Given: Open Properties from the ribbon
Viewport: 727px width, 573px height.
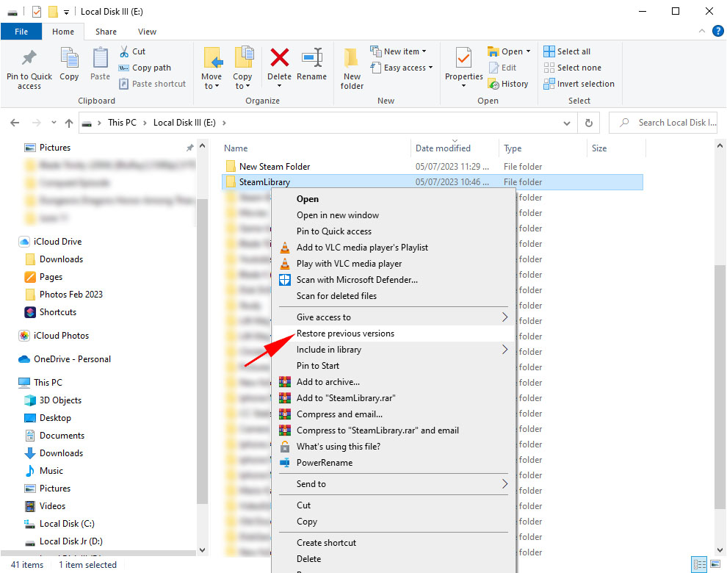Looking at the screenshot, I should (463, 68).
